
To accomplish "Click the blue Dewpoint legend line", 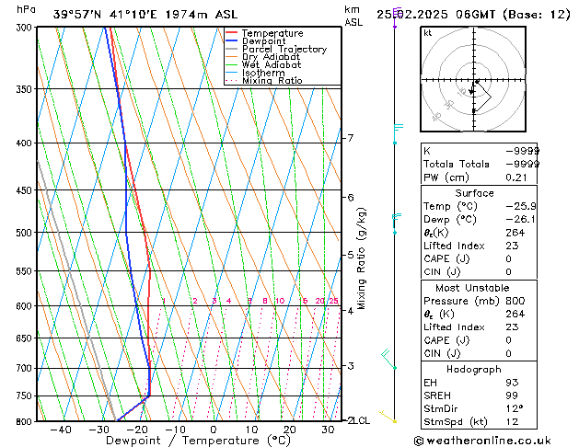I will 232,41.
